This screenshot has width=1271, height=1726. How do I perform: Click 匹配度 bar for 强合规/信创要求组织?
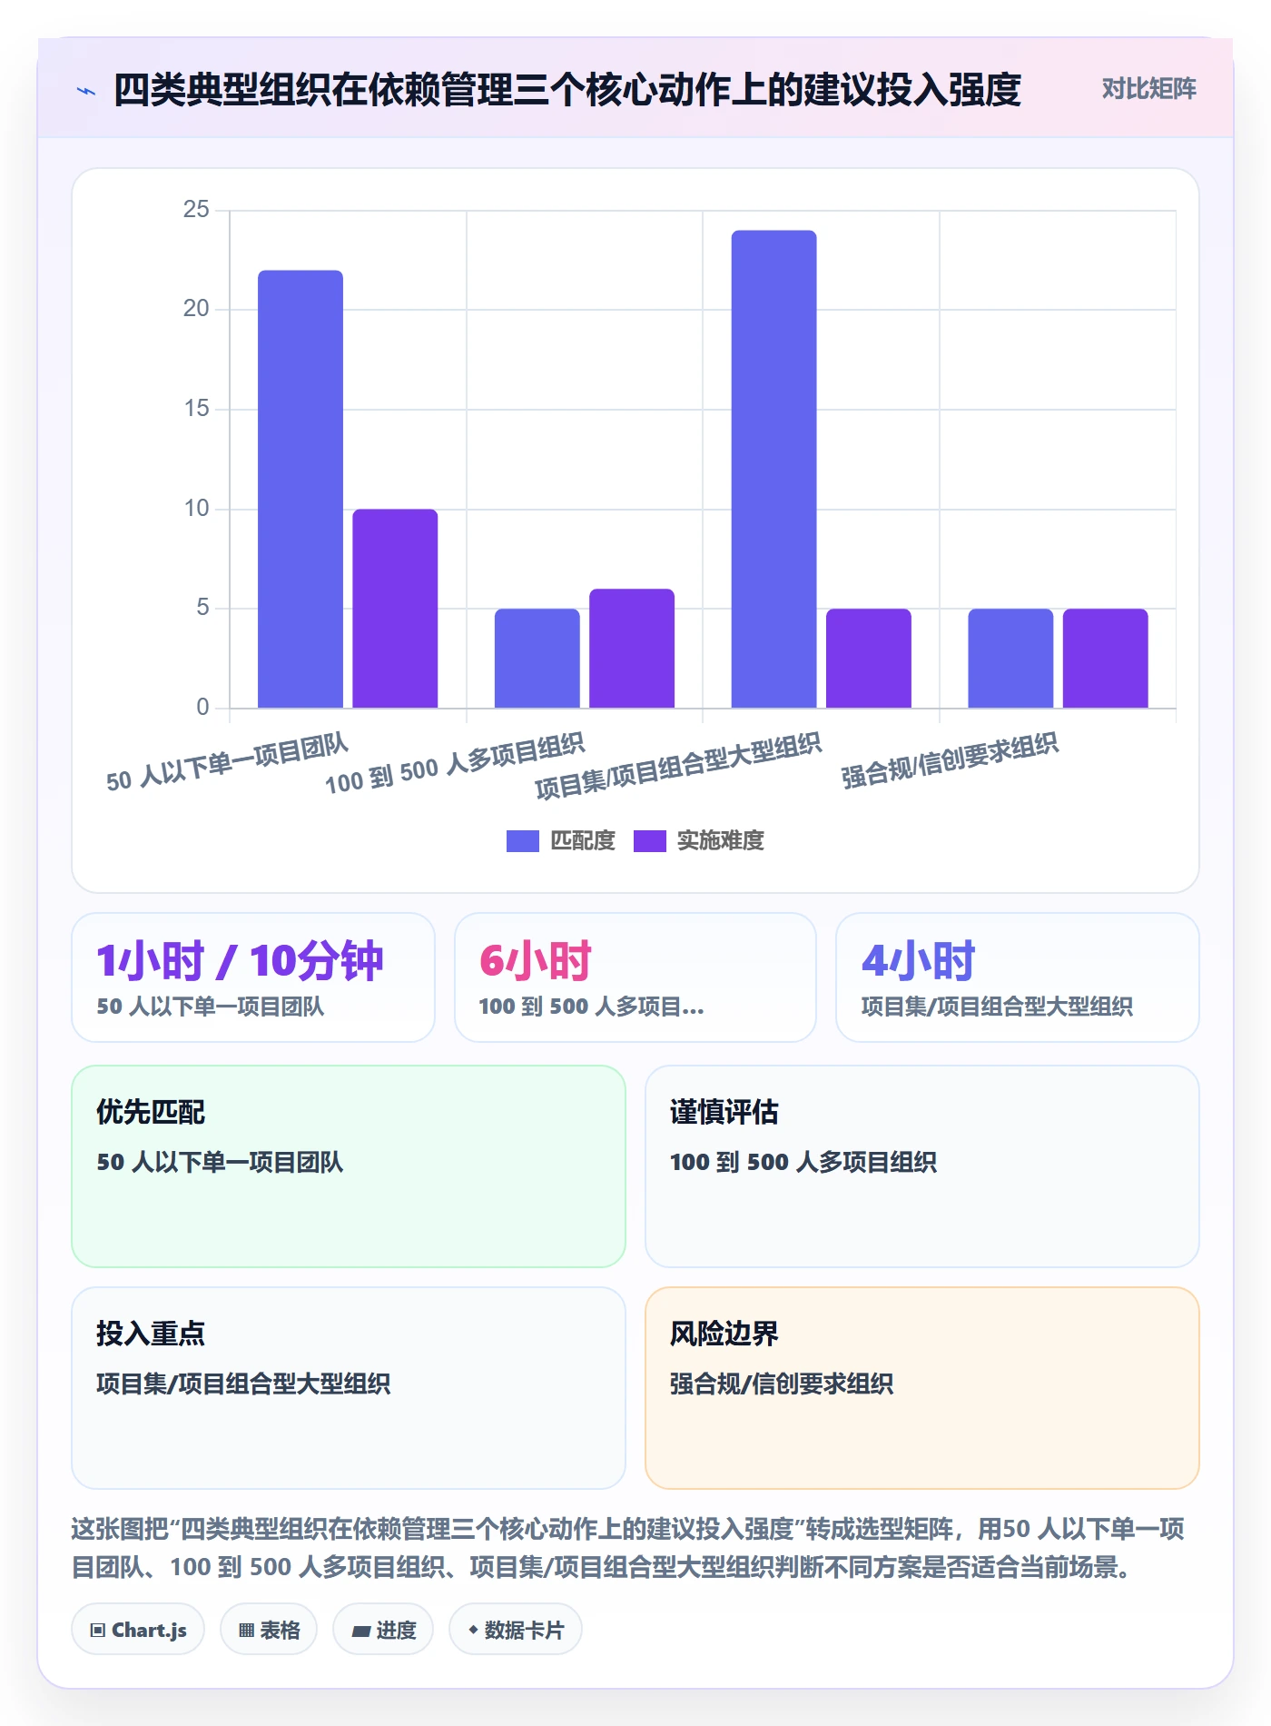click(1010, 658)
